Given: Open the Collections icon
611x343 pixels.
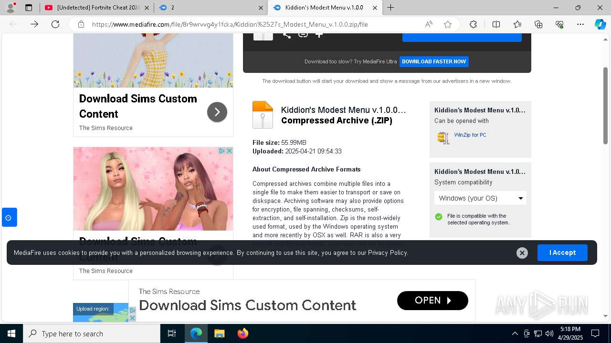Looking at the screenshot, I should 538,24.
